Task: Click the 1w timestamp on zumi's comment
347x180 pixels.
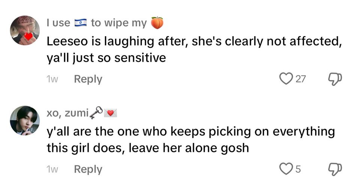Action: point(52,170)
